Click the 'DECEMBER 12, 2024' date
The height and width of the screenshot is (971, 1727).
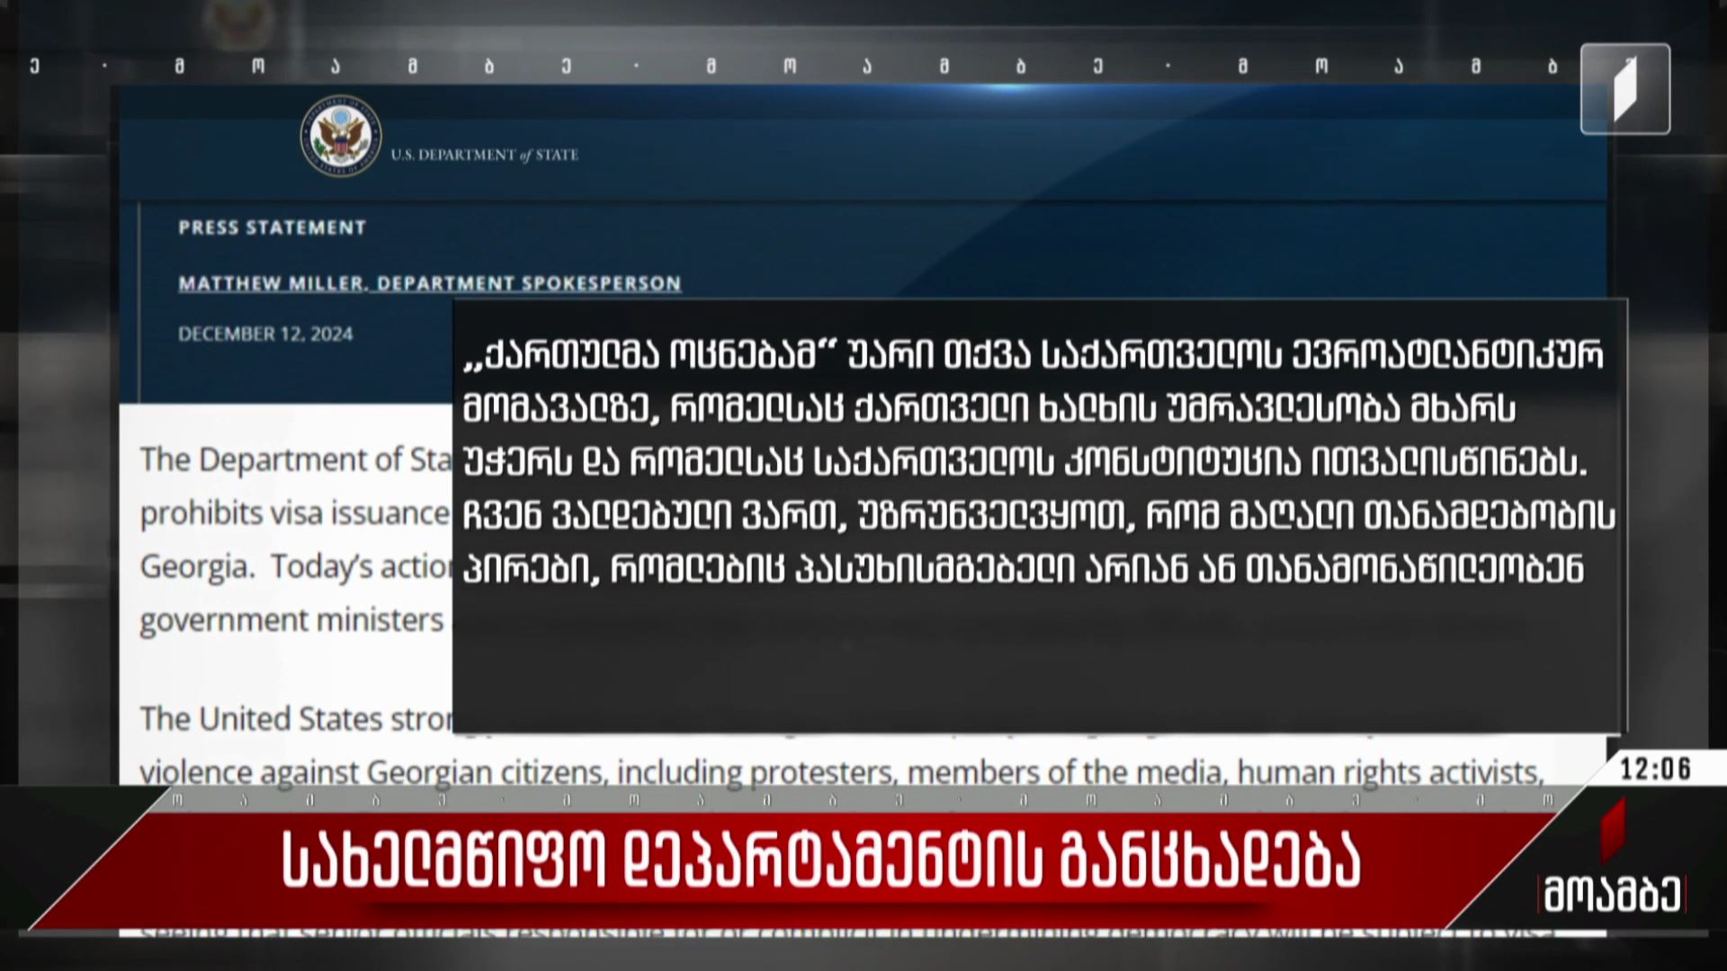265,334
